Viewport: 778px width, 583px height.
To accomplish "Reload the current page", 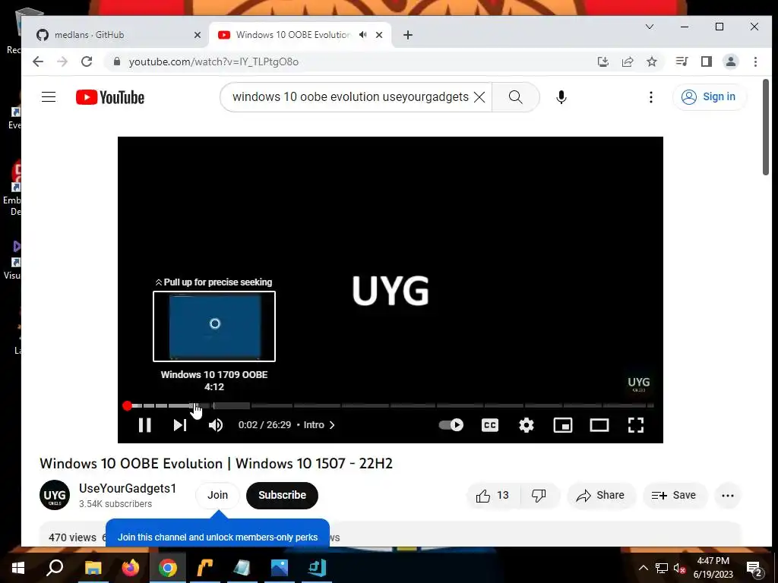I will (87, 61).
